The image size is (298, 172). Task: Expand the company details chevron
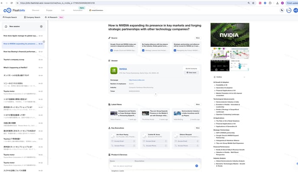[155, 94]
